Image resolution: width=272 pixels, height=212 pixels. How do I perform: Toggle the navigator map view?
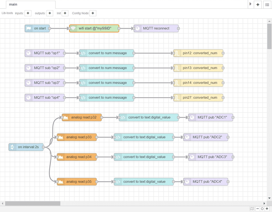pyautogui.click(x=252, y=209)
